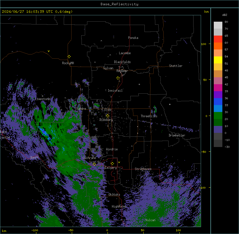Click the RockyMH label
This screenshot has width=239, height=234.
point(68,63)
